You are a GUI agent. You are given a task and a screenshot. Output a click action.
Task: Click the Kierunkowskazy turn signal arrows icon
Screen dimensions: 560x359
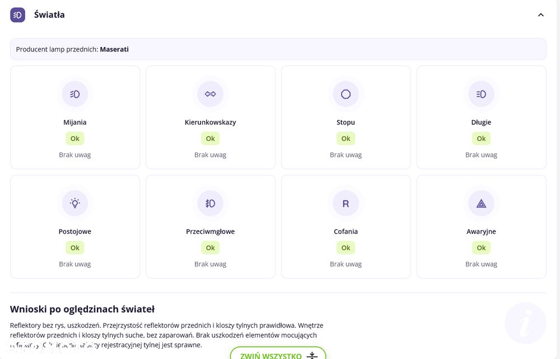[x=211, y=94]
